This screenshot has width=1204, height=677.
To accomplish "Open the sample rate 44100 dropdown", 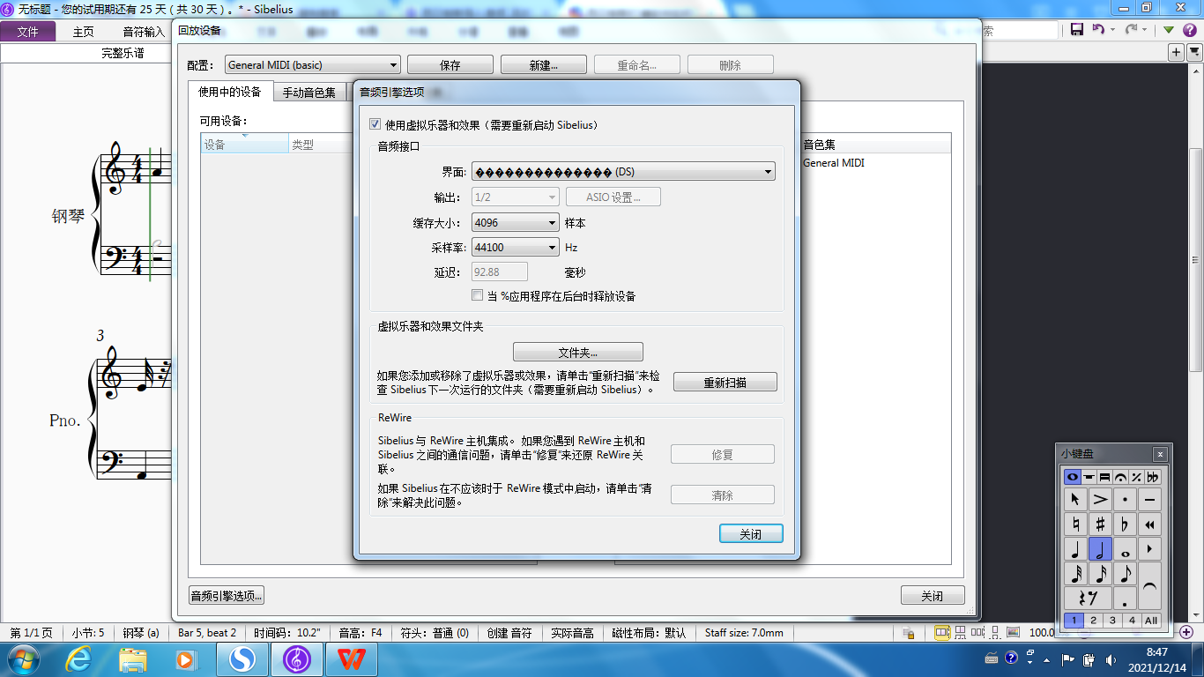I will 516,247.
